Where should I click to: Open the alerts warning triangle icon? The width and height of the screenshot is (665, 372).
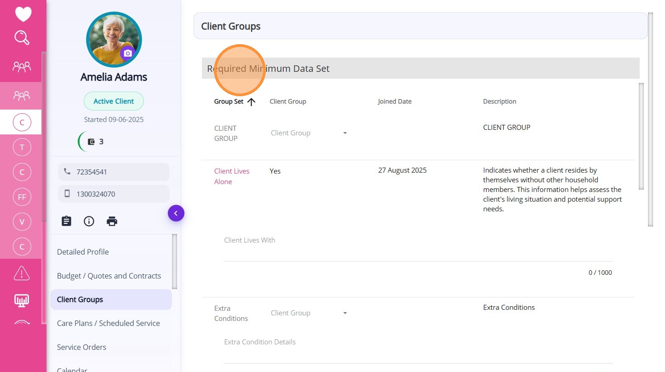[x=22, y=273]
